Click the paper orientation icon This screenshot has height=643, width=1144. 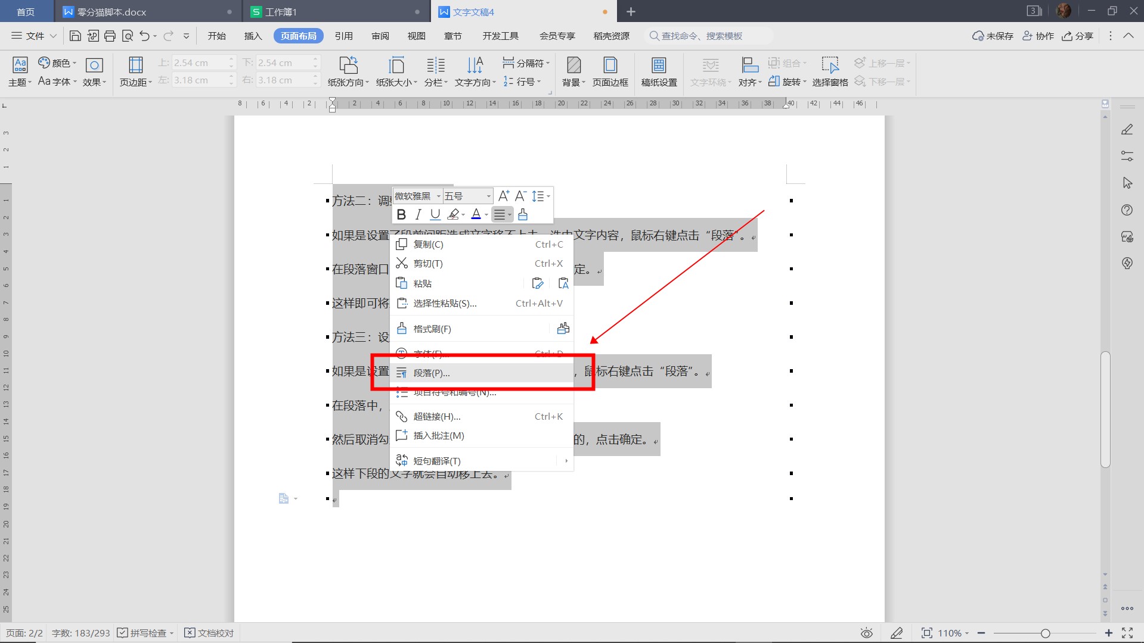pos(348,65)
